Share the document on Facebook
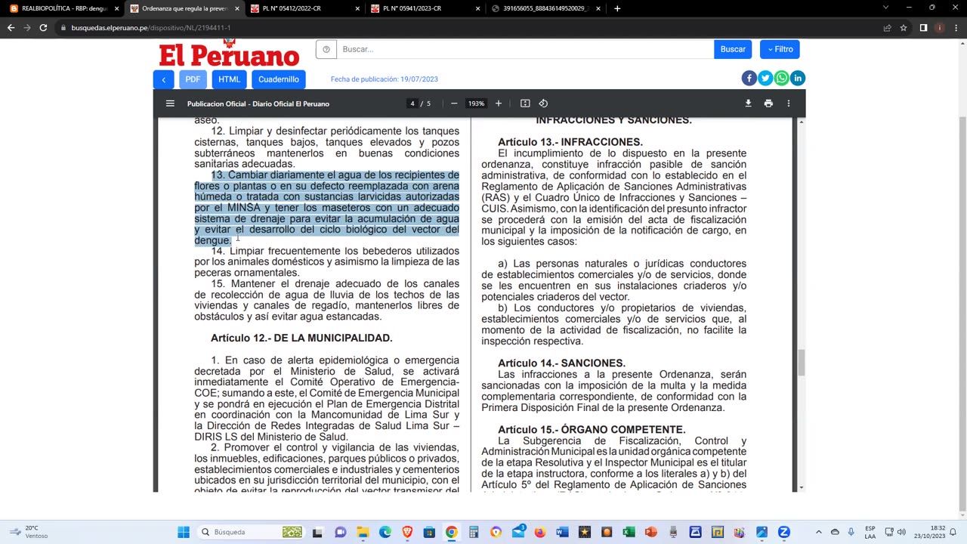967x544 pixels. pos(749,79)
